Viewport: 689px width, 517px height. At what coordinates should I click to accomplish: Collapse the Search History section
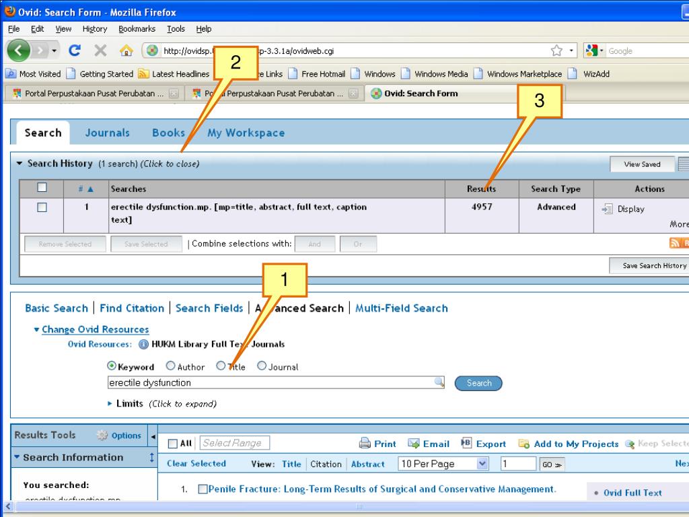20,163
